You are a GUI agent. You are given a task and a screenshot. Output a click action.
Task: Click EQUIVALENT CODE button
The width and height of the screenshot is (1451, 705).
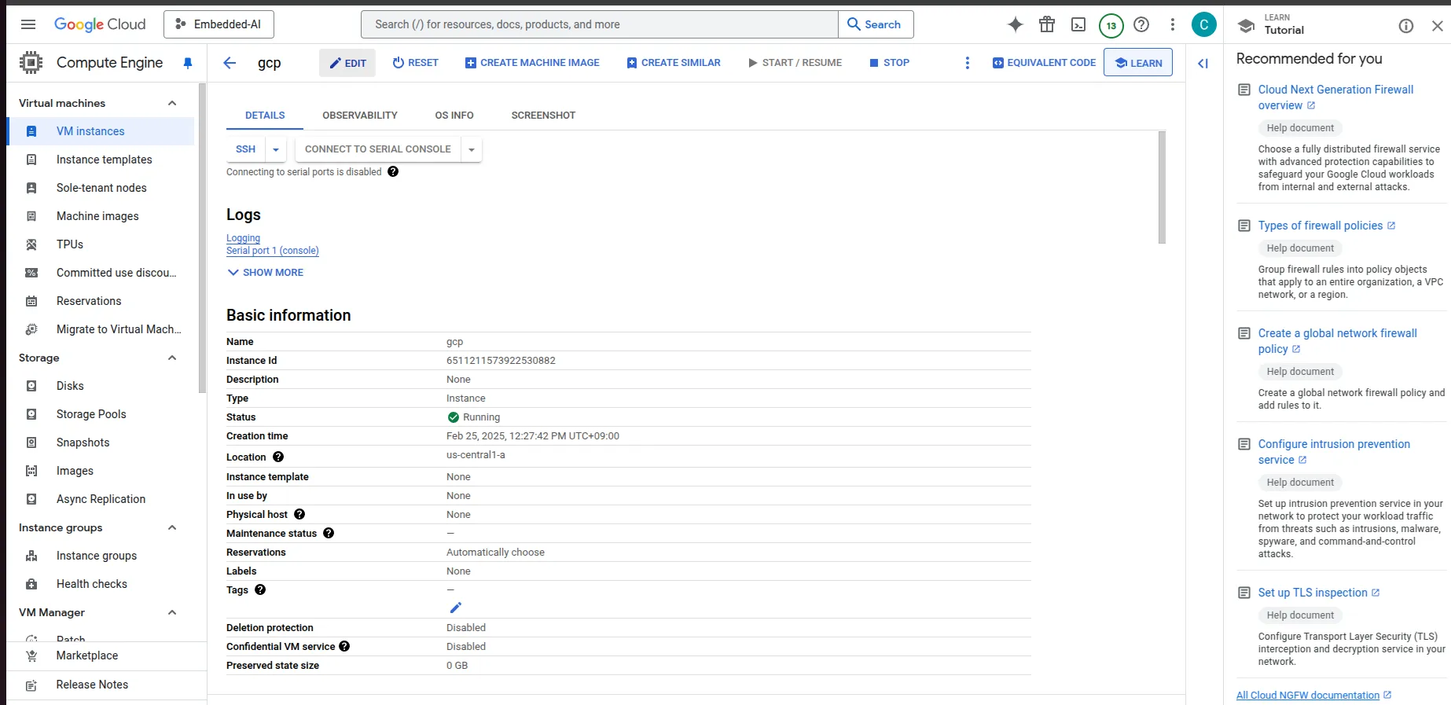(1044, 63)
